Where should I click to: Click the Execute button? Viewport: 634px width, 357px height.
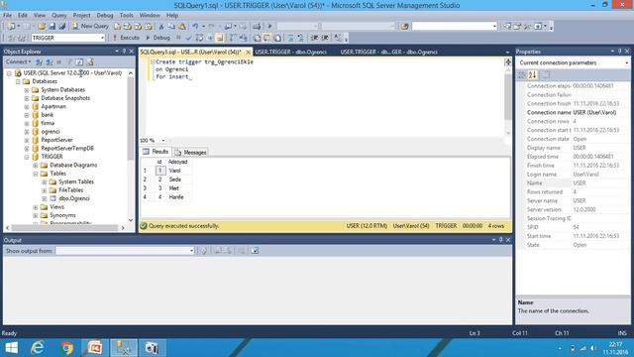pyautogui.click(x=126, y=38)
